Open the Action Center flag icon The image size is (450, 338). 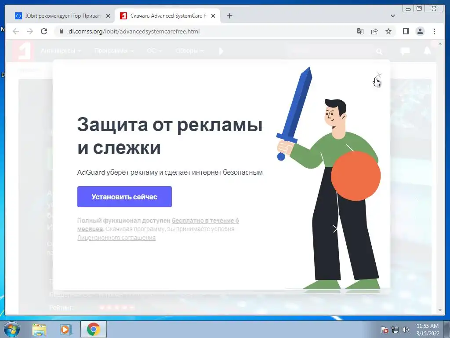point(384,330)
